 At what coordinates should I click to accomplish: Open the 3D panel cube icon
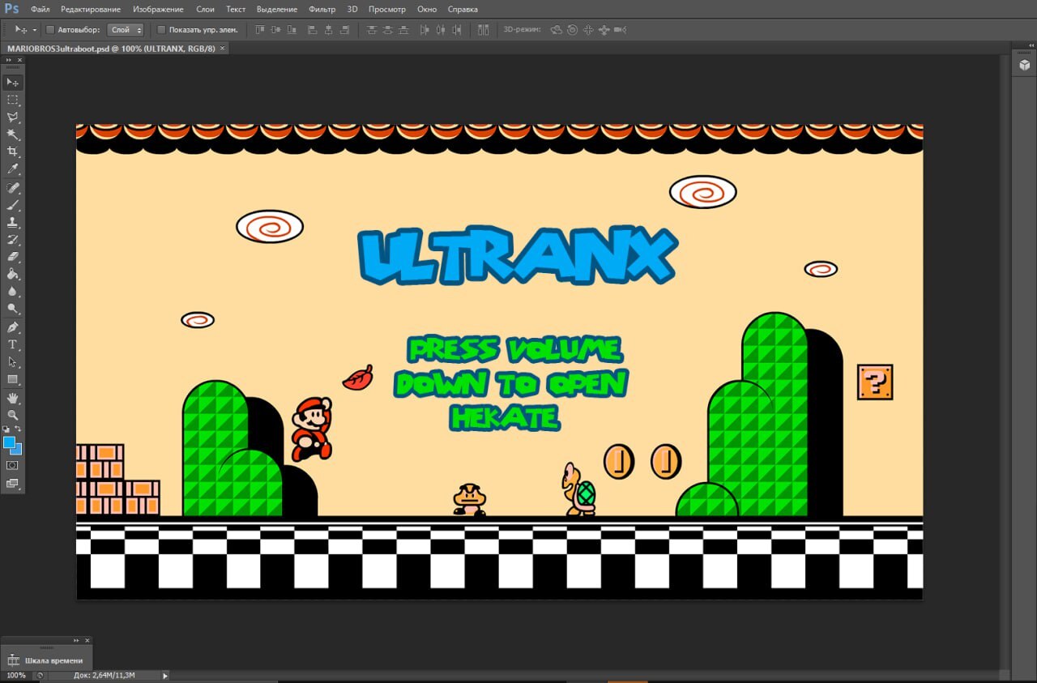click(x=1024, y=65)
